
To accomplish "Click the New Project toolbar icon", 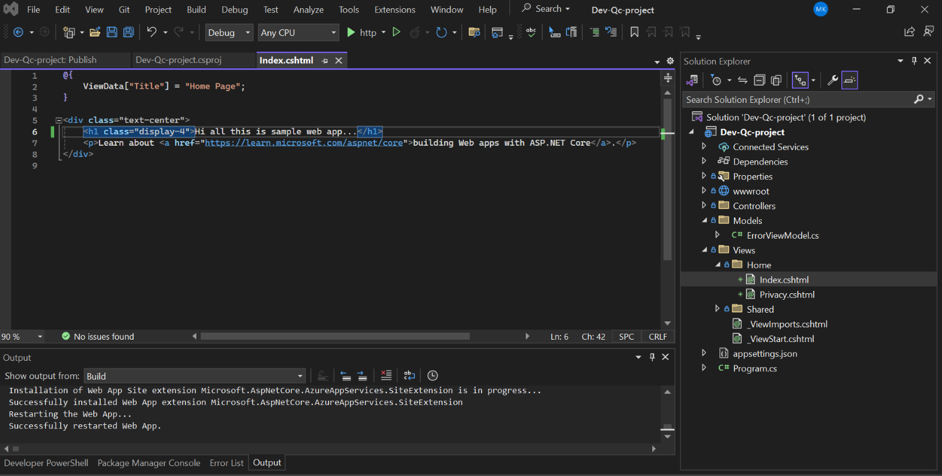I will [x=69, y=32].
